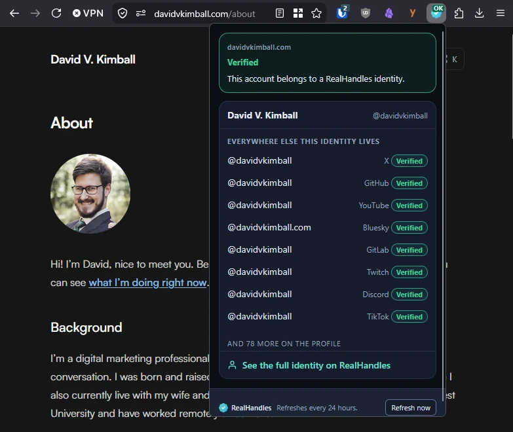
Task: Open the X account row @davidvkimball
Action: (328, 161)
